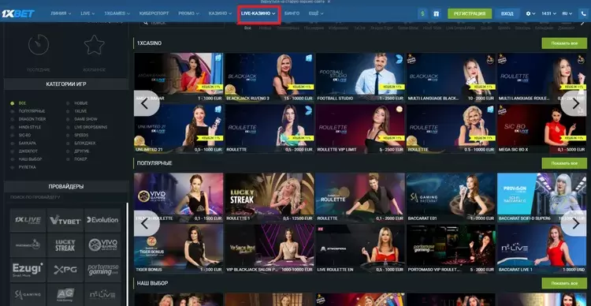Screen dimensions: 591x306
Task: Click the РЕГИСТРАЦИЯ button
Action: 470,13
